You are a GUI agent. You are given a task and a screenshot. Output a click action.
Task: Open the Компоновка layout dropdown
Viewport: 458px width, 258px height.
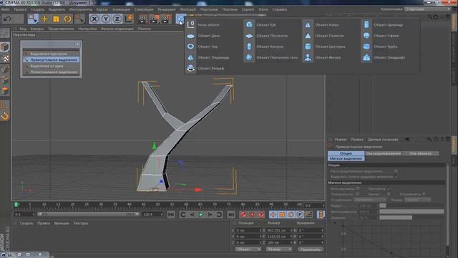pyautogui.click(x=427, y=9)
